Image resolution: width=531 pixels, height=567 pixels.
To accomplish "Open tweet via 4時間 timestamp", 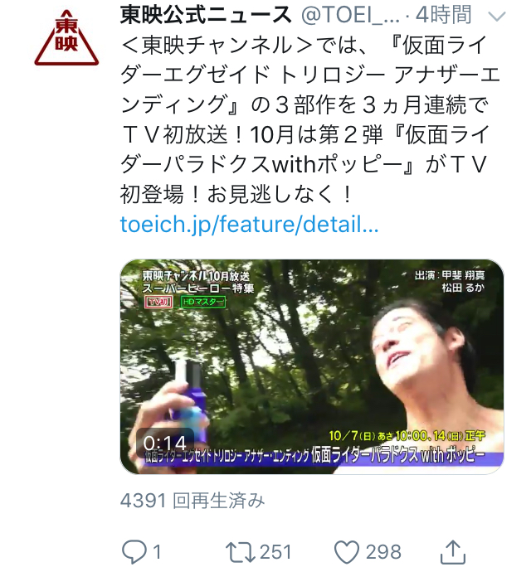I will pos(444,15).
